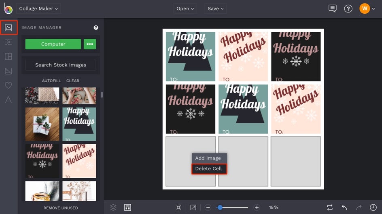The image size is (382, 214).
Task: Click the zoom out minus button
Action: pyautogui.click(x=208, y=207)
